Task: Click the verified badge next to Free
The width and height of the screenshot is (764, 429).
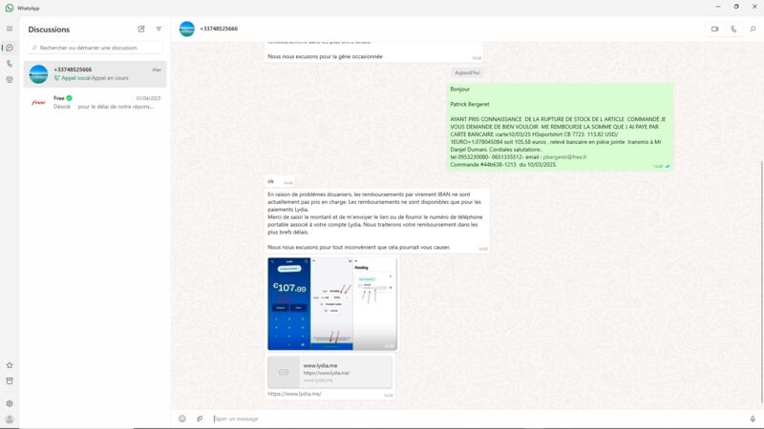Action: tap(69, 98)
